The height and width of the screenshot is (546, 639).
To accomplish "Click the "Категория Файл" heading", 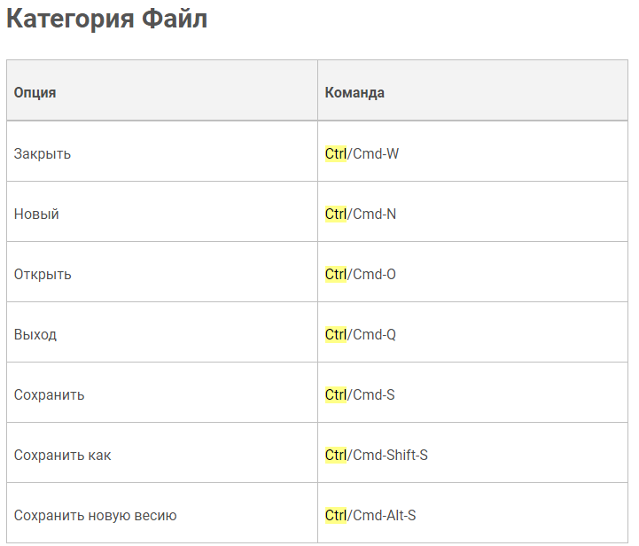I will tap(106, 19).
